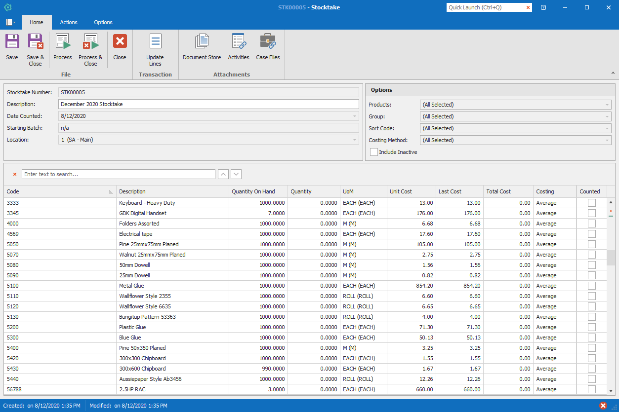Open Case Files
The image size is (619, 412).
[268, 42]
